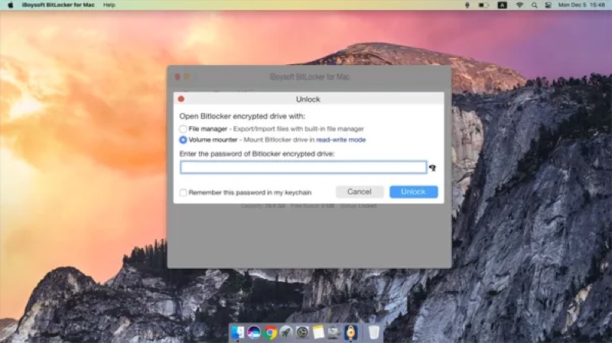Click the dimmed red close button of main window
Screen dimensions: 612x343
177,77
